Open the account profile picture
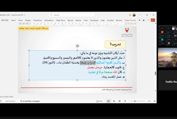Screen dimensions: 177x119 pyautogui.click(x=134, y=15)
